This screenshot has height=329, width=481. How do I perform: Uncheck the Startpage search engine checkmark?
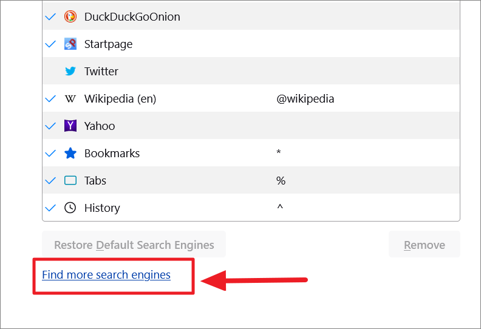click(x=51, y=44)
